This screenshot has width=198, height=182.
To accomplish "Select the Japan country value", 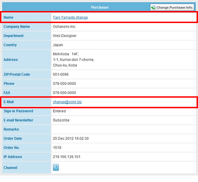I will pos(58,45).
